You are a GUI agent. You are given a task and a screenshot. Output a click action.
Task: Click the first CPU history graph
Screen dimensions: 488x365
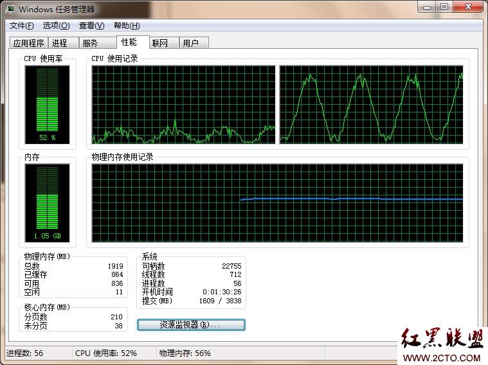point(183,105)
